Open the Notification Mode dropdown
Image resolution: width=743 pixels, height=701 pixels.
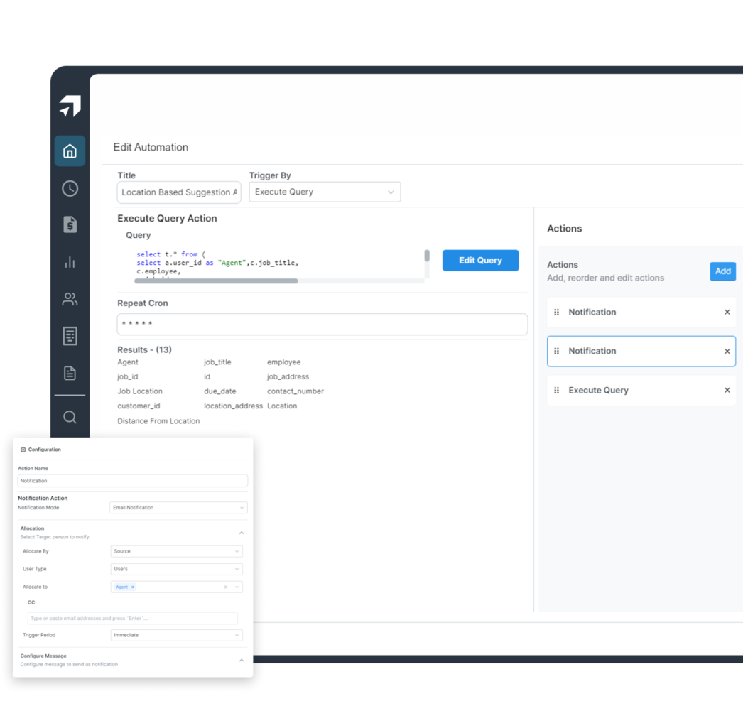[x=178, y=508]
